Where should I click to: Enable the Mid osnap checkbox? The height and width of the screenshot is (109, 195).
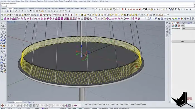click(x=98, y=104)
